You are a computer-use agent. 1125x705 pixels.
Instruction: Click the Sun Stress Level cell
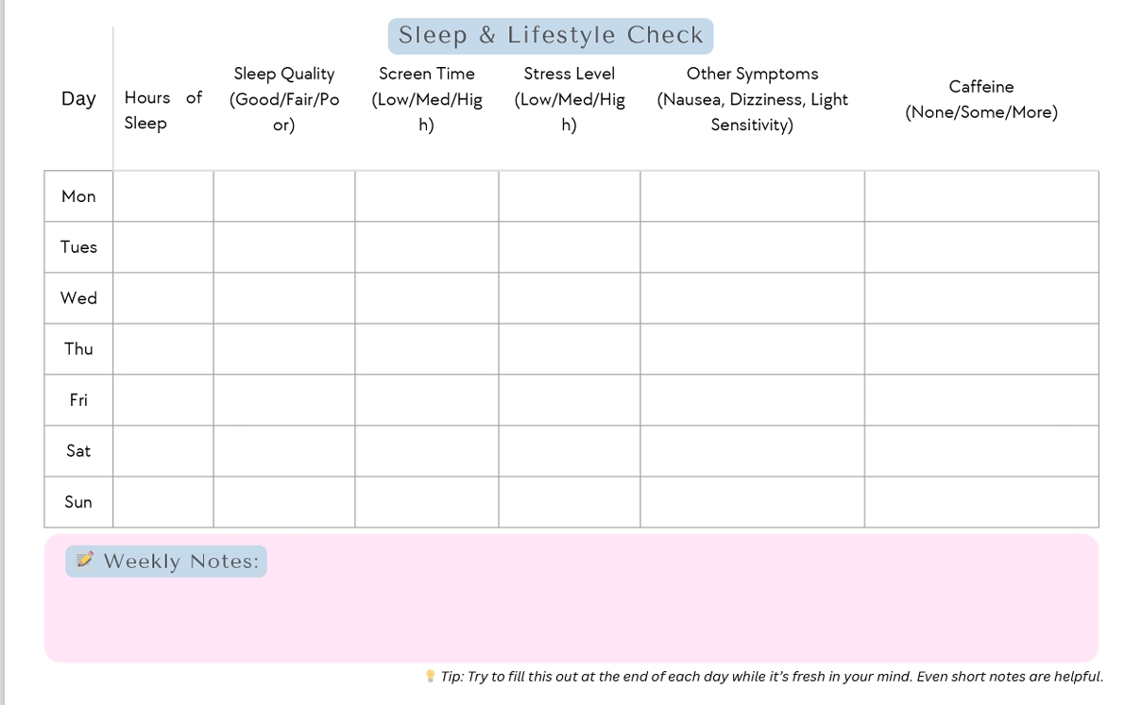pos(570,502)
